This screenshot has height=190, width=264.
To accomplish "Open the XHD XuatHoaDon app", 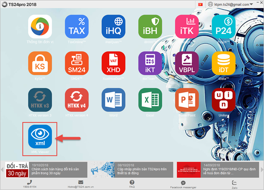I will tap(114, 63).
